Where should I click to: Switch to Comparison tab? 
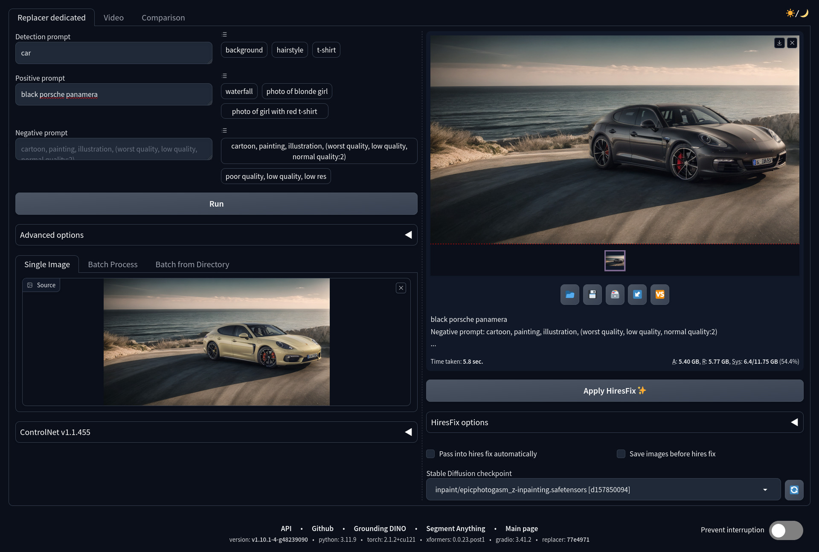click(163, 17)
